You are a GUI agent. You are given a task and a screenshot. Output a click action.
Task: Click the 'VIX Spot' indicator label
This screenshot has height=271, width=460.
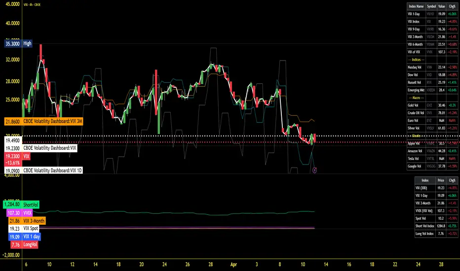[x=31, y=228]
